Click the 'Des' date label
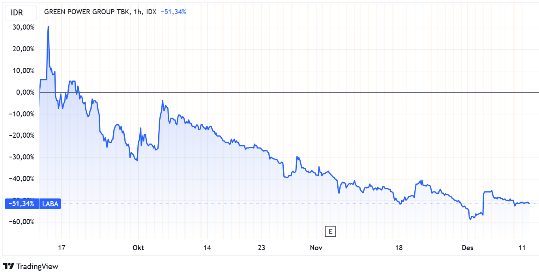 pos(468,248)
